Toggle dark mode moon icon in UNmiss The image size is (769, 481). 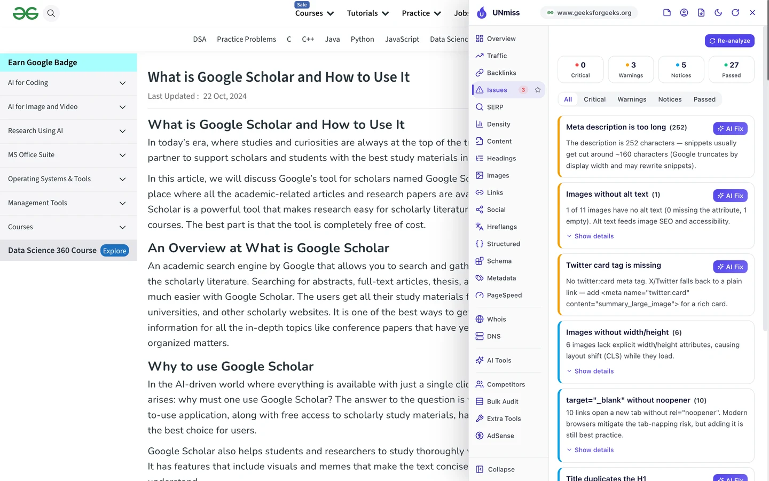pos(718,13)
